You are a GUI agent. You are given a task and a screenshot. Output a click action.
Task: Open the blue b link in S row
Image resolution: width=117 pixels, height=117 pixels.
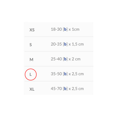click(65, 44)
